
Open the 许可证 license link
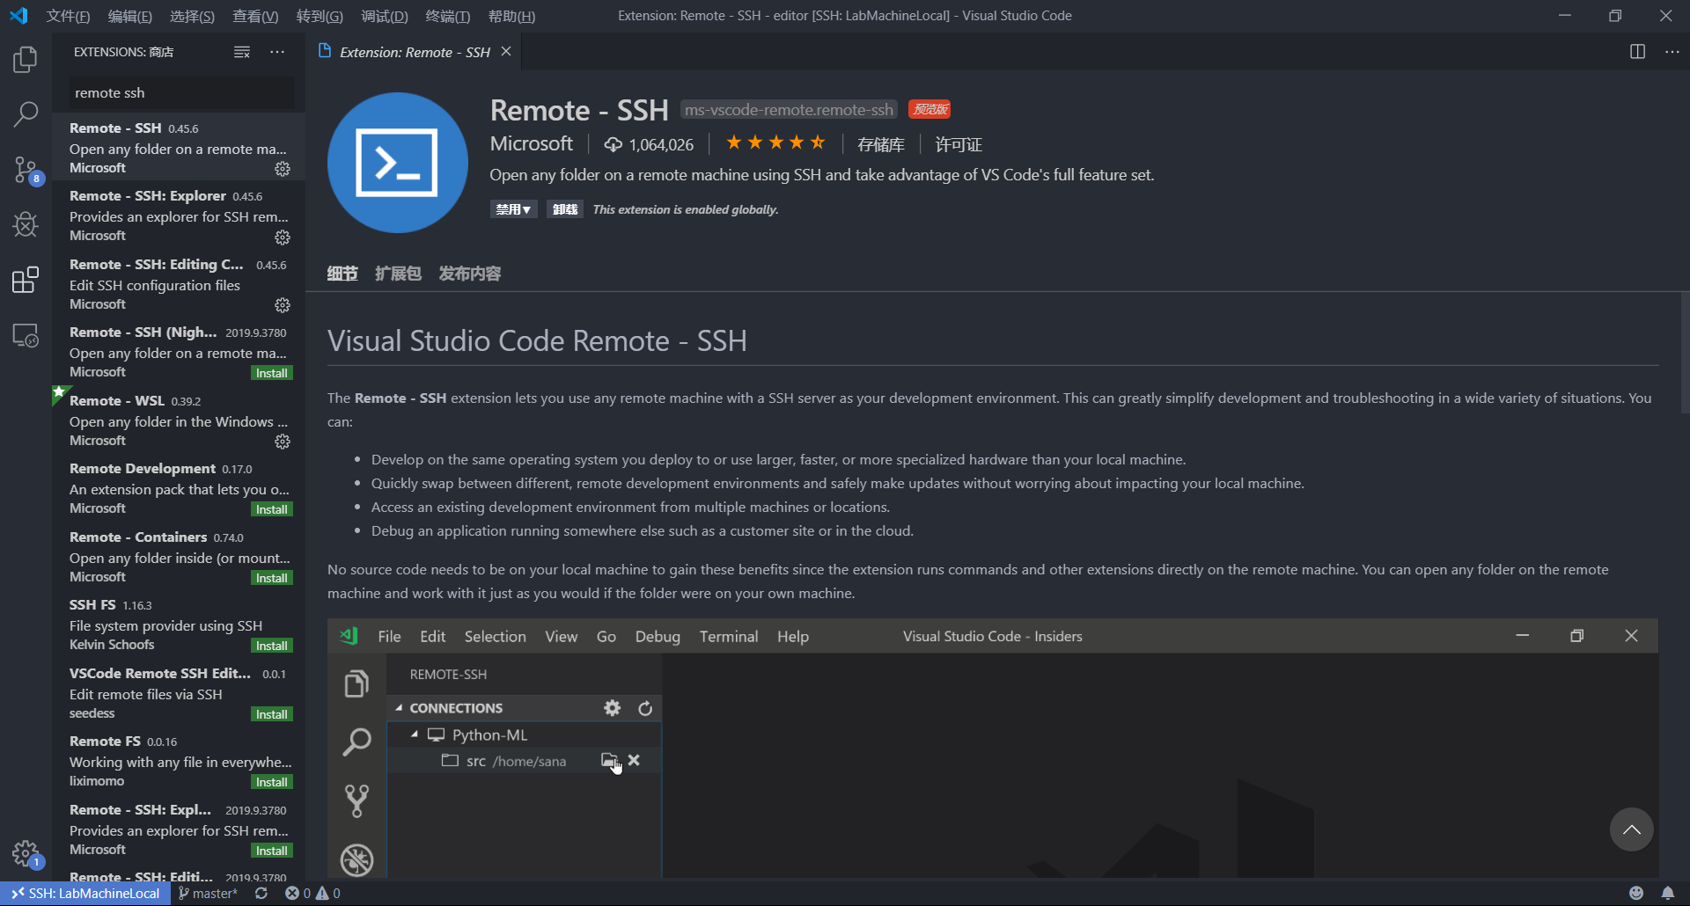tap(959, 144)
